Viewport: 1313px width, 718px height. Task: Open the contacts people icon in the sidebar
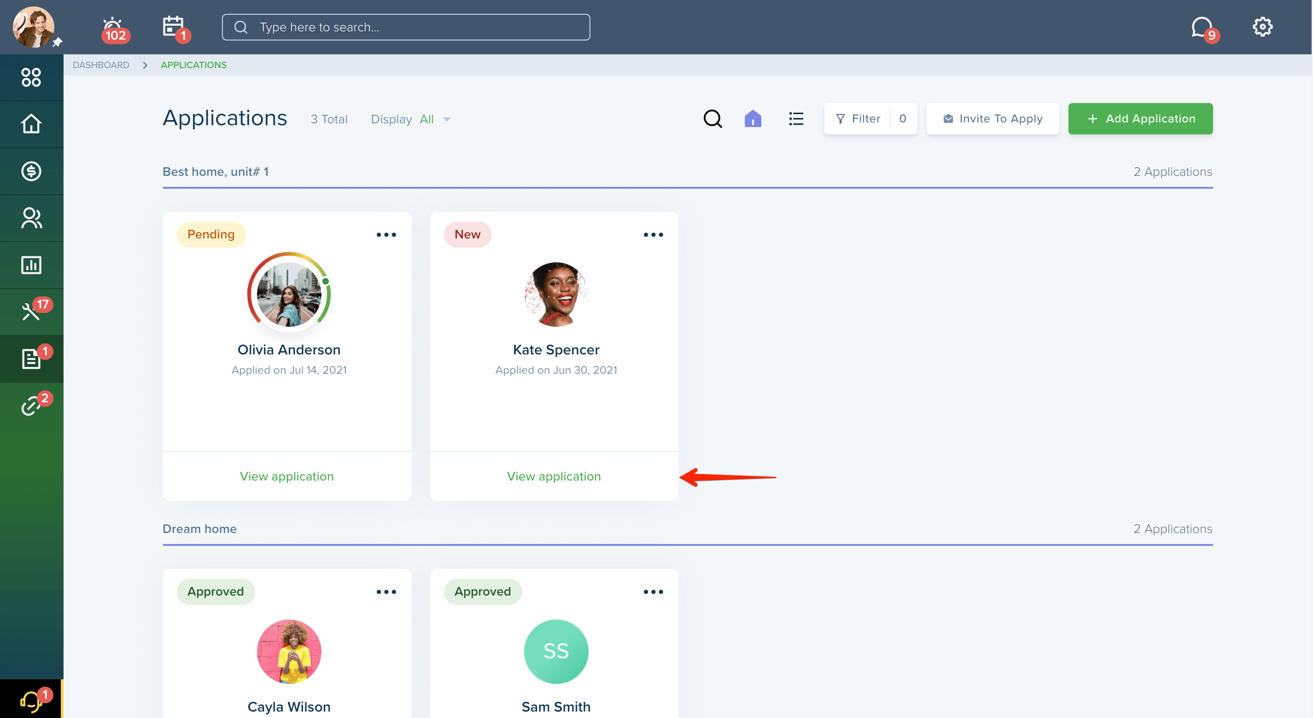click(x=31, y=218)
